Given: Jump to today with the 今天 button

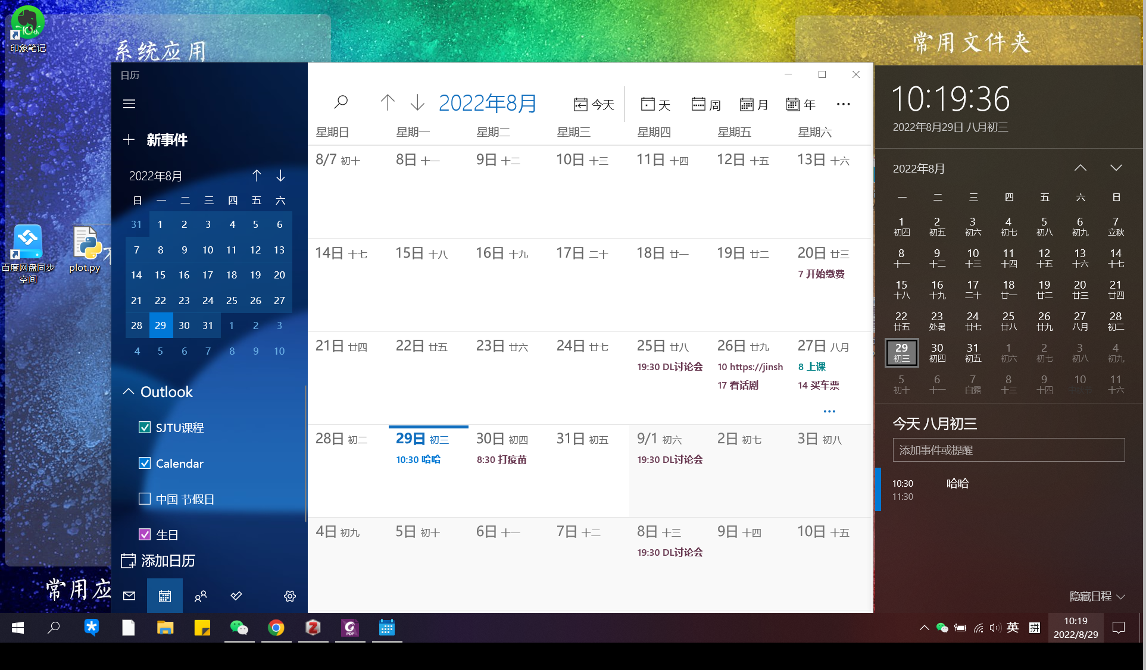Looking at the screenshot, I should pyautogui.click(x=594, y=105).
